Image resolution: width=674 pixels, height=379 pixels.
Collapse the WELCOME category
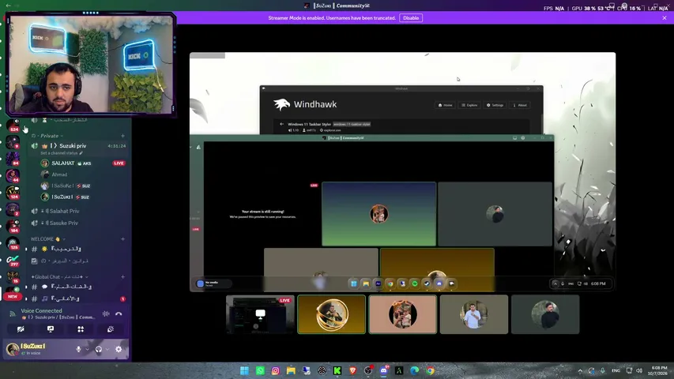pyautogui.click(x=47, y=239)
